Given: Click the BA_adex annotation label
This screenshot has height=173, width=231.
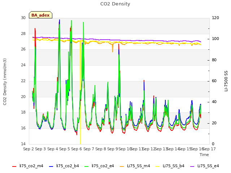Looking at the screenshot, I should tap(40, 15).
